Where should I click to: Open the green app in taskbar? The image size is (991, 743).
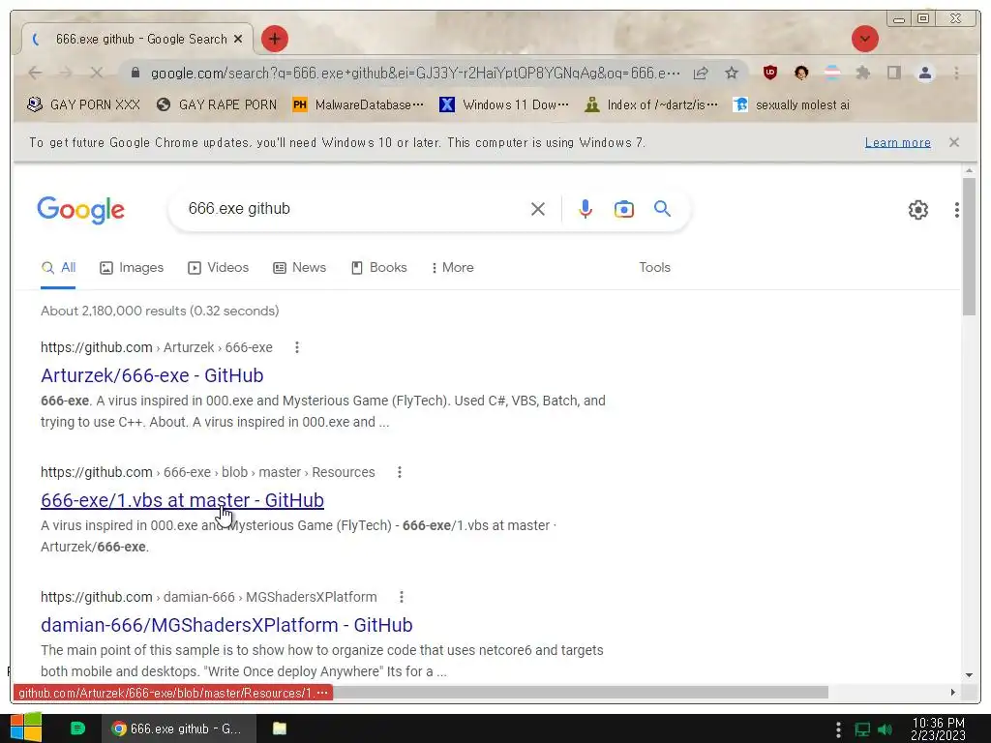click(77, 728)
